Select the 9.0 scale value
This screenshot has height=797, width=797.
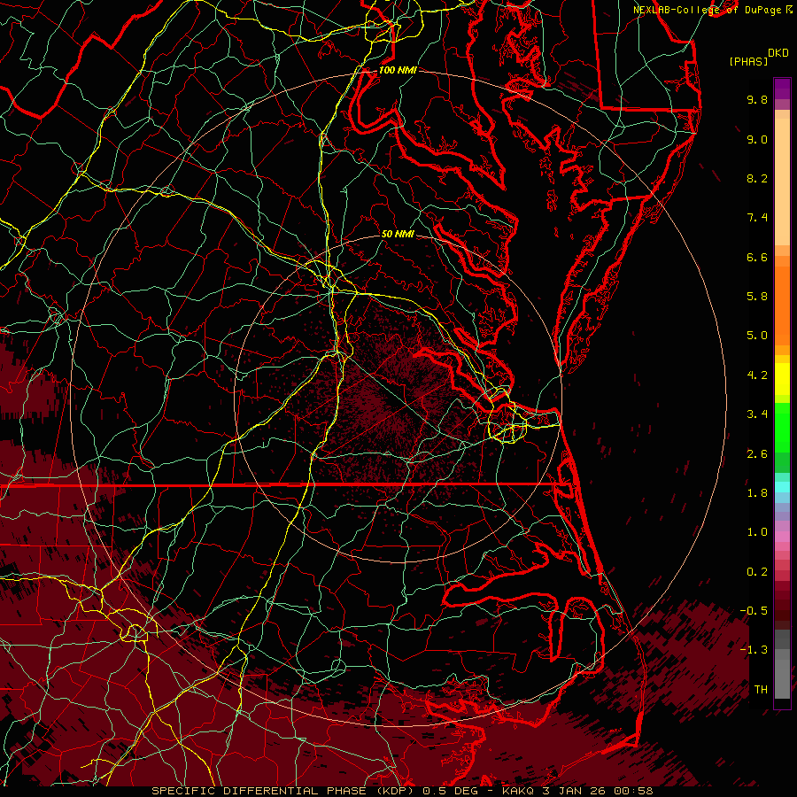757,139
